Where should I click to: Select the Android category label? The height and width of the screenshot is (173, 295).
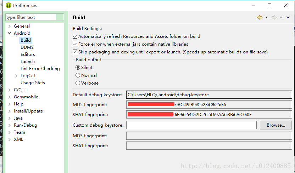point(22,33)
